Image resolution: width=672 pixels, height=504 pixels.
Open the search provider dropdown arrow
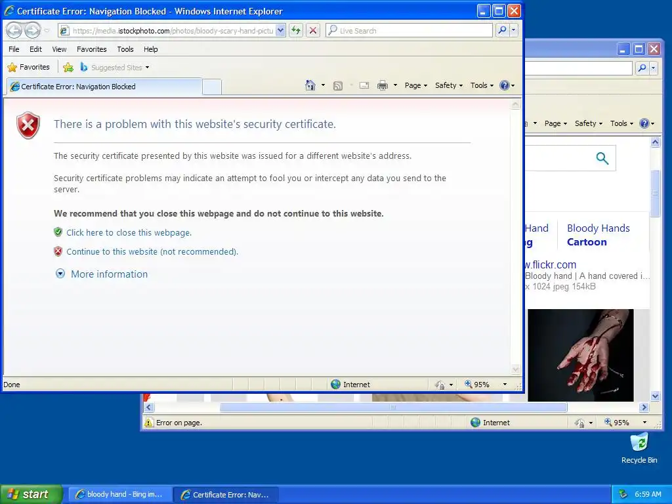pyautogui.click(x=513, y=30)
